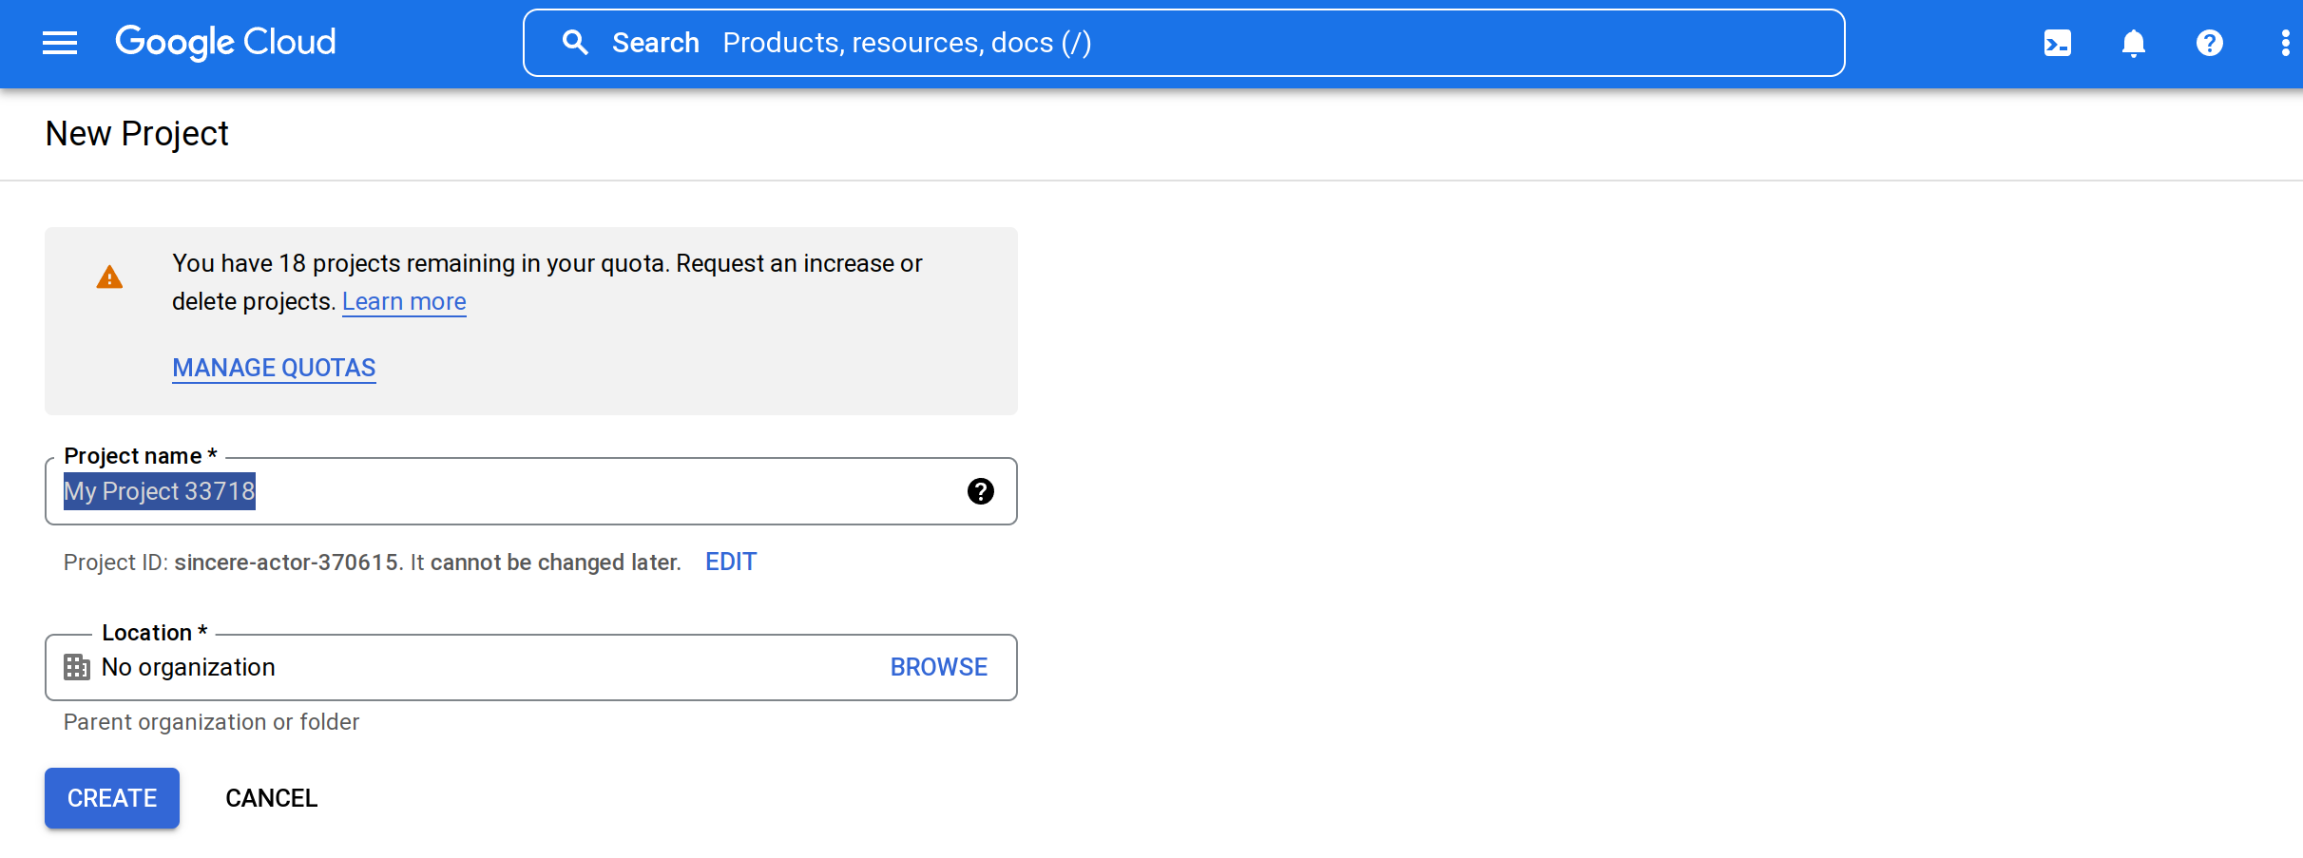Click the Google Cloud logo

(225, 42)
